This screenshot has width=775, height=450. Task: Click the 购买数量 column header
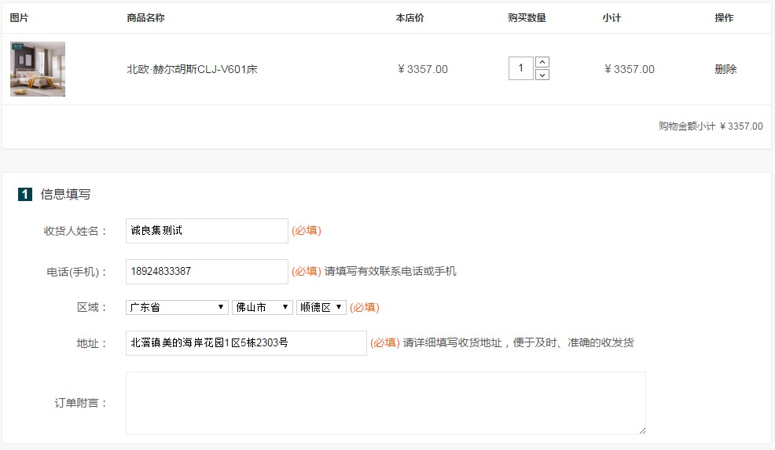[x=527, y=18]
